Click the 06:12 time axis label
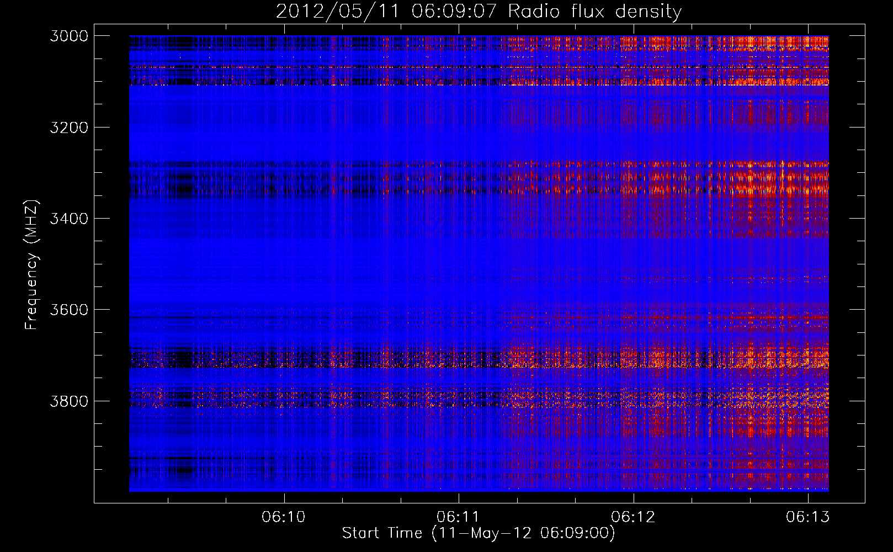This screenshot has width=893, height=552. point(633,517)
